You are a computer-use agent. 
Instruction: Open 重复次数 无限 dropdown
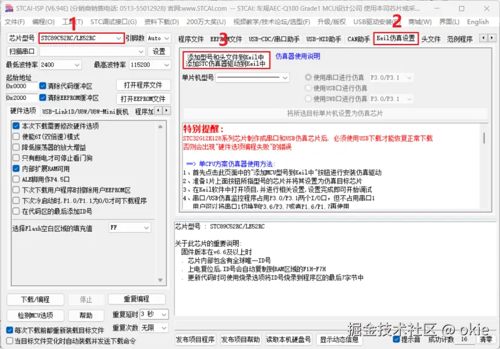[x=154, y=328]
